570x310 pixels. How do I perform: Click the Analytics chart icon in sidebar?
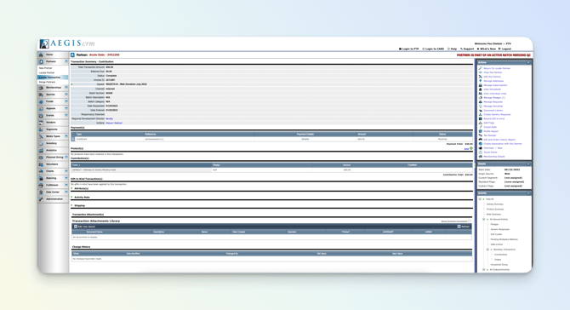coord(41,150)
